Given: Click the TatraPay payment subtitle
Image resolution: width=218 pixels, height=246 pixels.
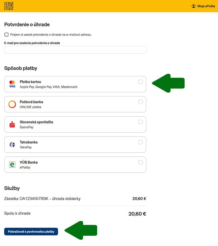Looking at the screenshot, I should 26,147.
